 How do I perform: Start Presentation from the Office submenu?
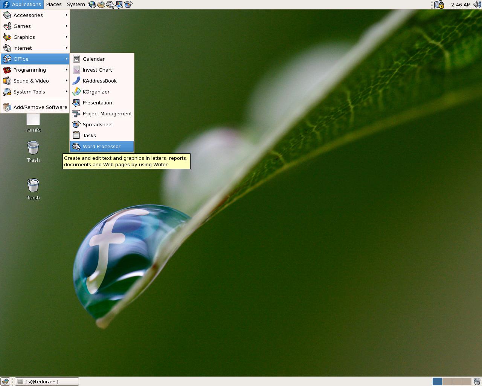click(x=102, y=103)
